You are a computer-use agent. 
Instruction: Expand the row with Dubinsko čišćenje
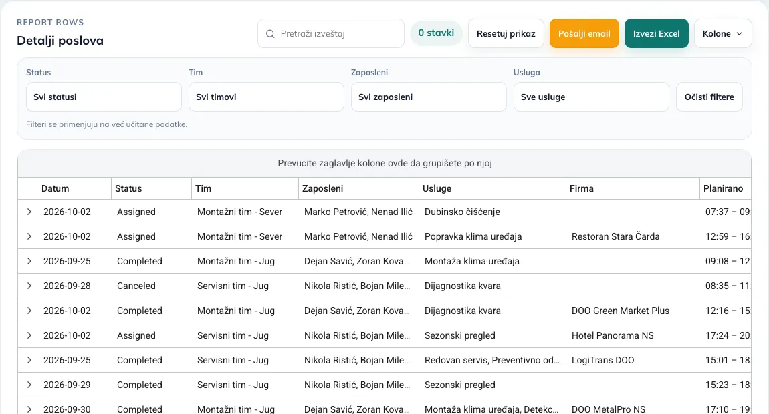[29, 212]
